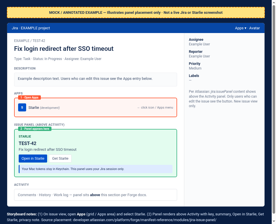
Task: Click the 'click icon / Apps menu' hint
Action: coord(155,107)
